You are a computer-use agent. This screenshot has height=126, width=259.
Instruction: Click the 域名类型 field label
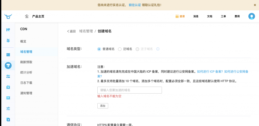click(74, 49)
